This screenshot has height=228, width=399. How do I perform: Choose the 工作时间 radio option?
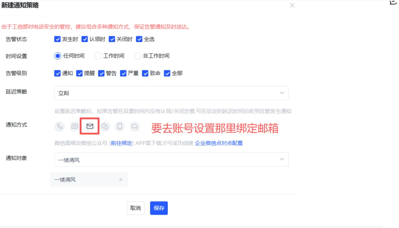98,56
